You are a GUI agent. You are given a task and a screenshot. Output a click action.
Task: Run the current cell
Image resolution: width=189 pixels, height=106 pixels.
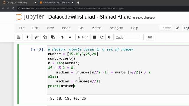coord(83,37)
